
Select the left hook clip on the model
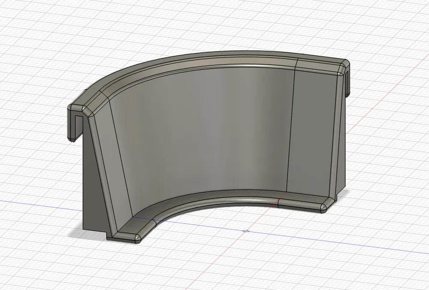coord(75,123)
